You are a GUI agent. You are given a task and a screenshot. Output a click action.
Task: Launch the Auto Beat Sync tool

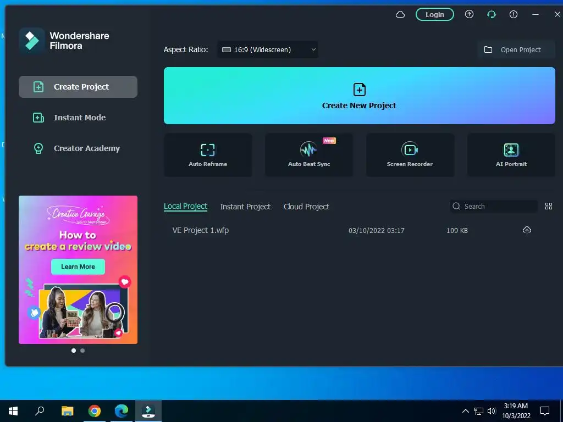pos(309,155)
